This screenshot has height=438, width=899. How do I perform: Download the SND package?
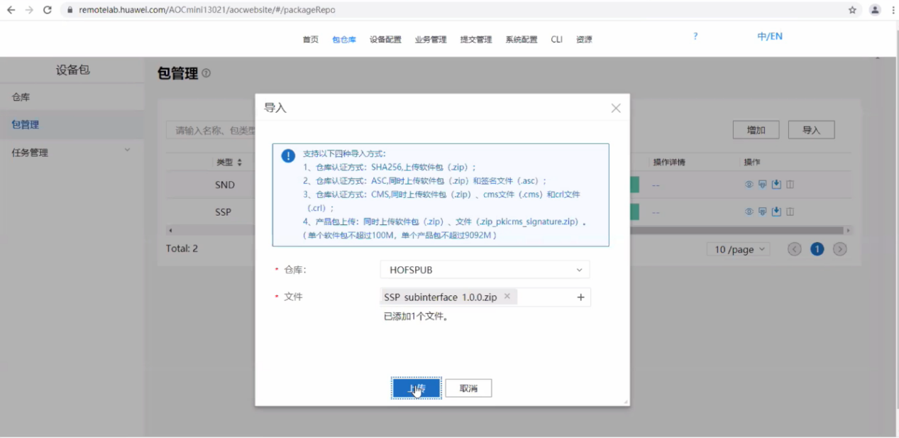click(x=776, y=185)
